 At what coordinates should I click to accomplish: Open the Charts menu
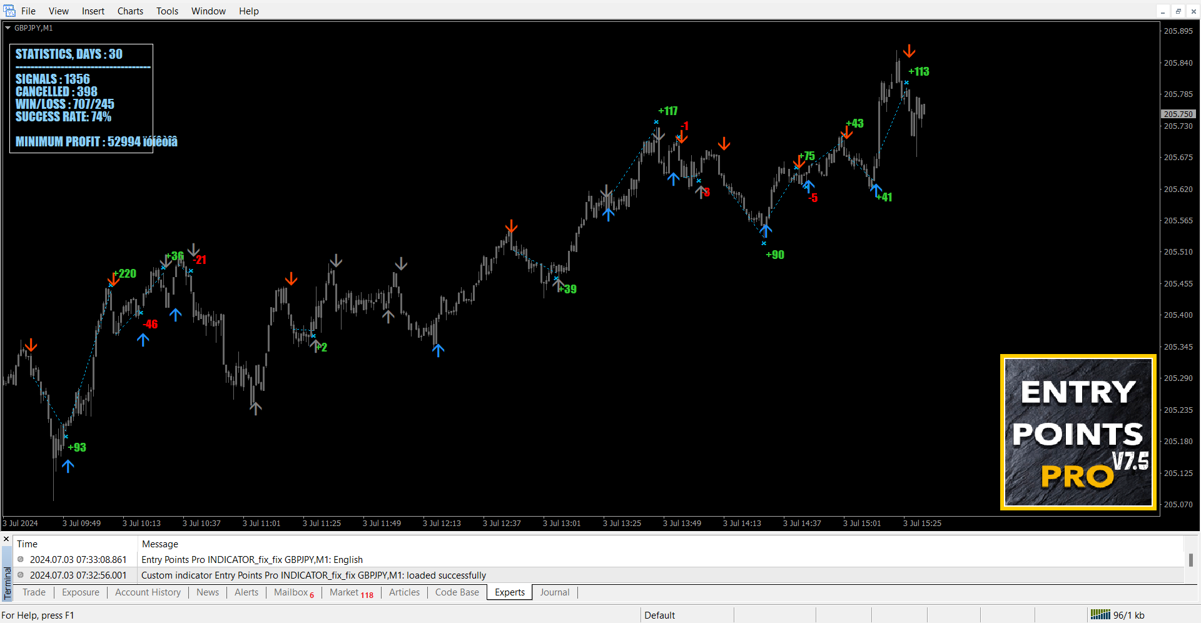[130, 11]
